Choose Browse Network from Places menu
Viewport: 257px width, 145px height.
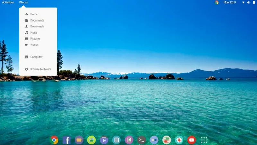(x=40, y=69)
